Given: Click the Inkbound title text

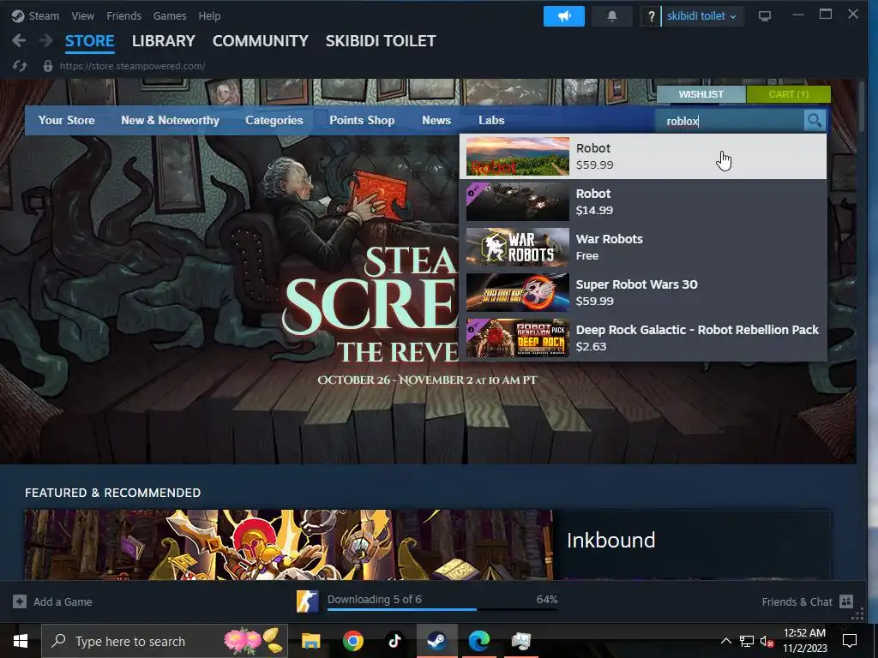Looking at the screenshot, I should (x=610, y=541).
